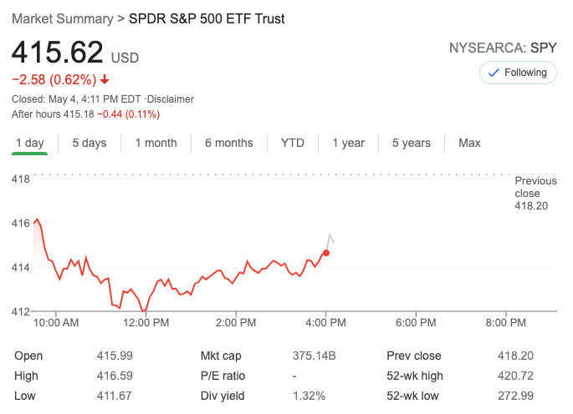
Task: Select the Max range tab
Action: click(469, 143)
